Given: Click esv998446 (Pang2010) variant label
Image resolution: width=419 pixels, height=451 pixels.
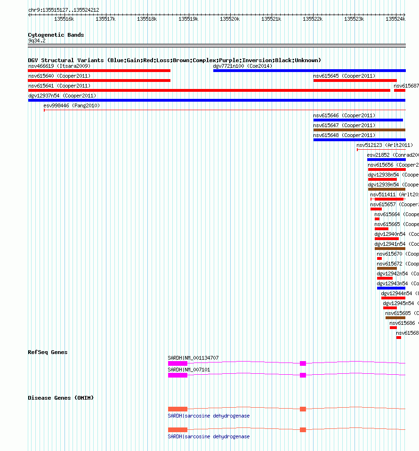Looking at the screenshot, I should (x=72, y=105).
